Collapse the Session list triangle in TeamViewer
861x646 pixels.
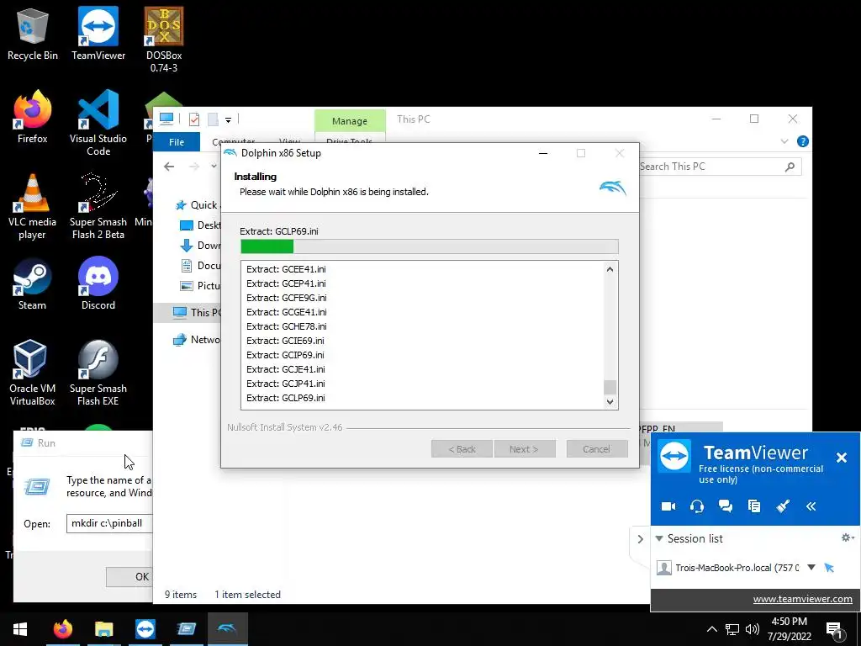click(659, 538)
